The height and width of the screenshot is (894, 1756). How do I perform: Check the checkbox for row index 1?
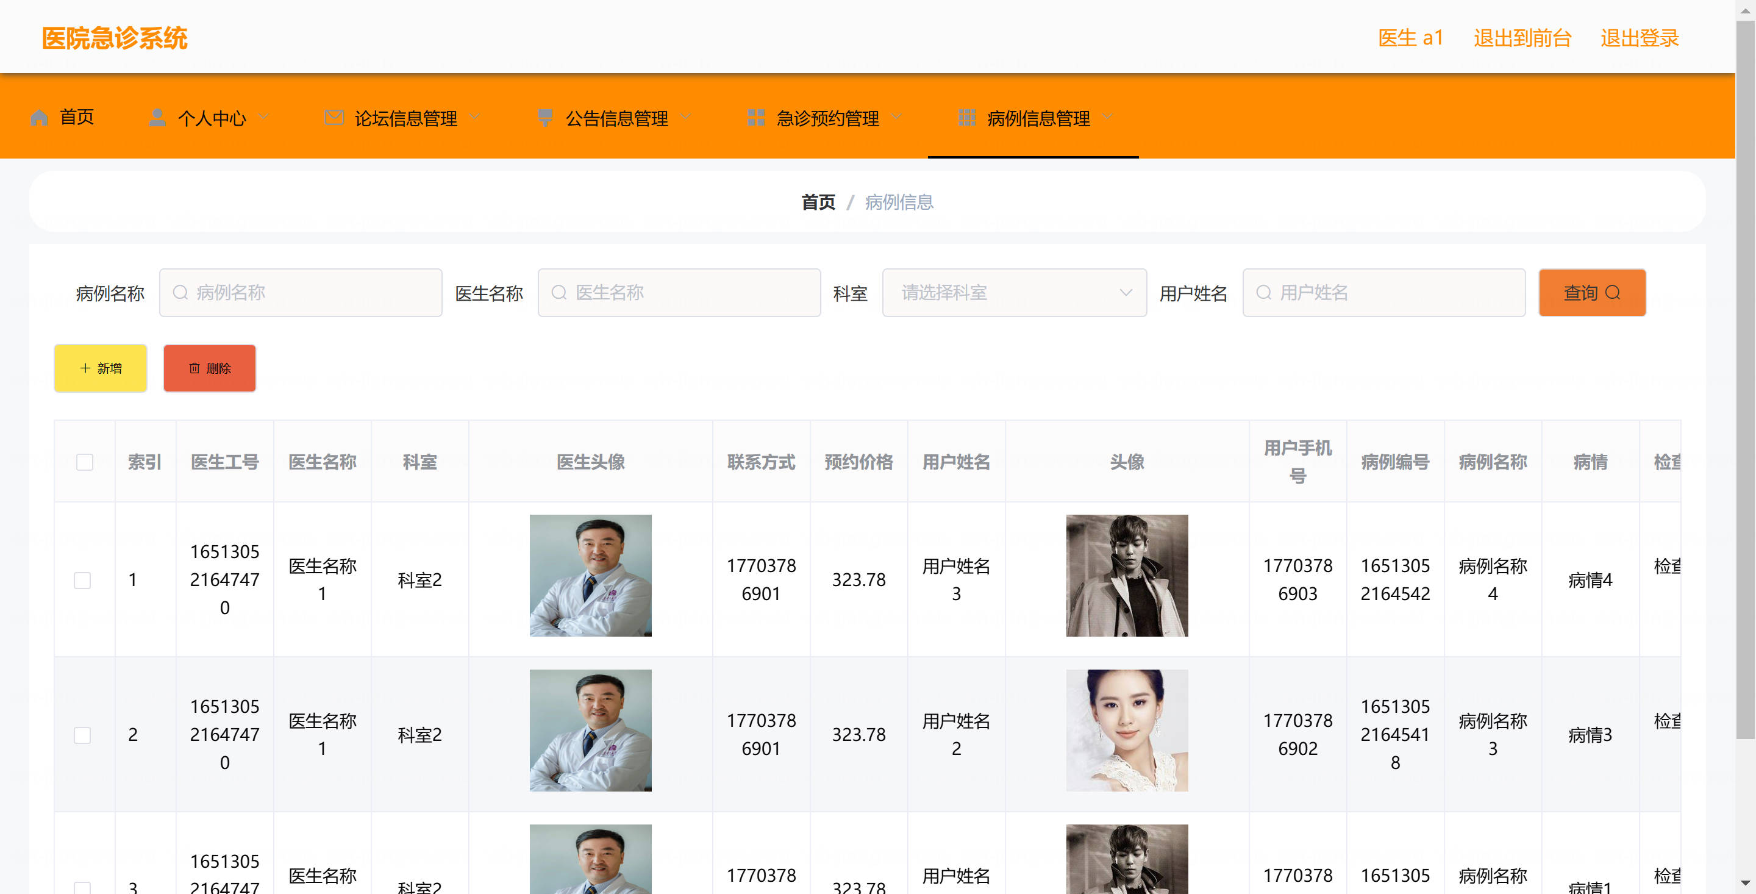(82, 579)
